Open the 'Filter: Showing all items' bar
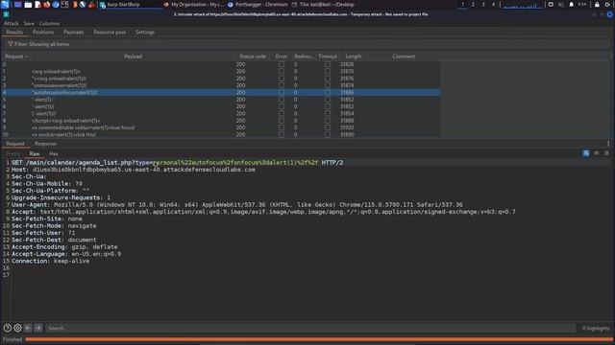 tap(306, 44)
